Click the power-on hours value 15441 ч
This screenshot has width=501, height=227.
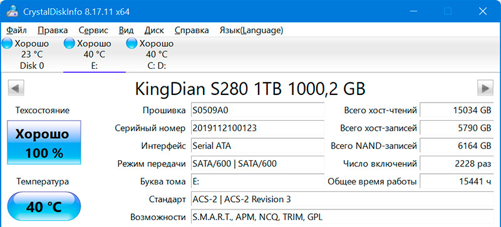[457, 182]
